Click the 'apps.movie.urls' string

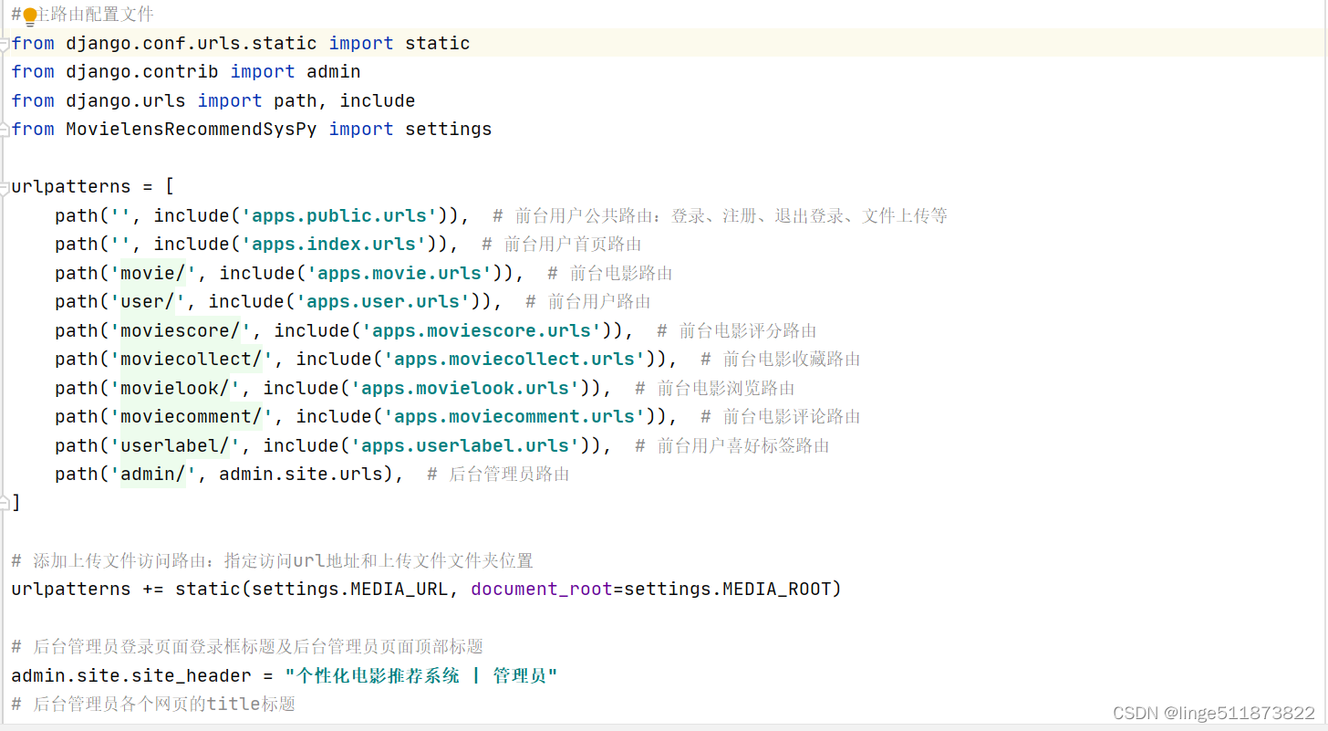point(399,273)
